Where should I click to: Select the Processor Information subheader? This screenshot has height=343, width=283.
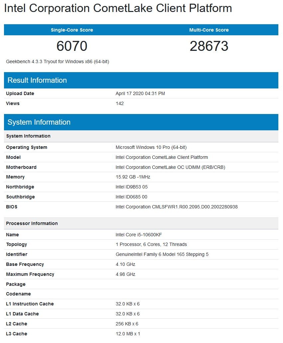coord(32,223)
